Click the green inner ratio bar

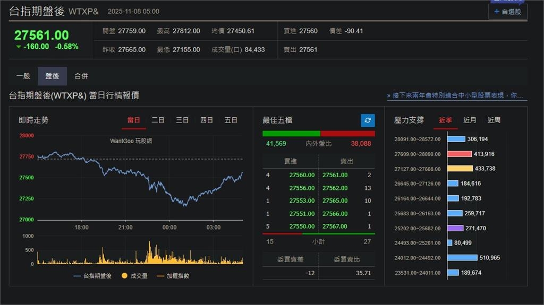(291, 134)
